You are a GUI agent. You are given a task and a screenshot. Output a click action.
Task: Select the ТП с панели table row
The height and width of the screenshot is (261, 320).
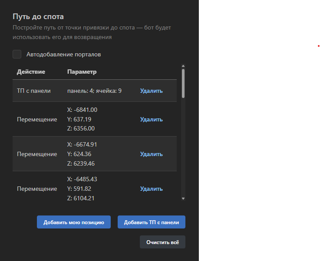point(95,91)
